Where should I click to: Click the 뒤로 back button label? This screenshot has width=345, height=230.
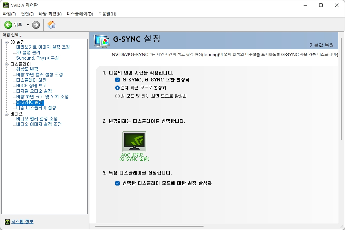(18, 24)
